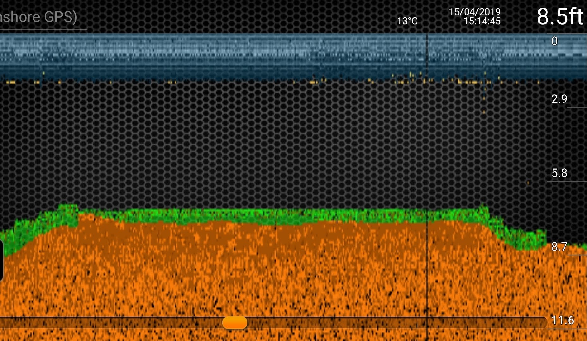This screenshot has width=587, height=341.
Task: Open the side drawer handle on left edge
Action: point(1,260)
